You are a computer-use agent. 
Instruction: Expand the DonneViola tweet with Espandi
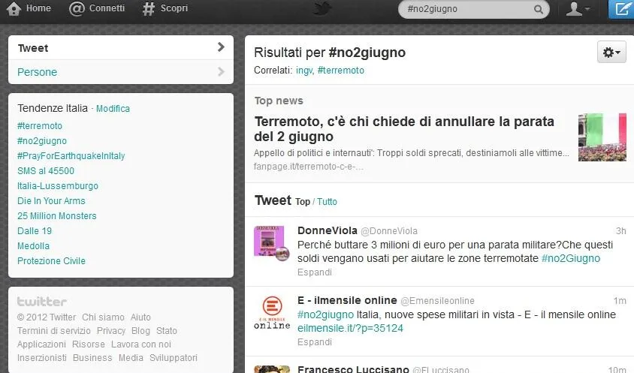coord(314,272)
